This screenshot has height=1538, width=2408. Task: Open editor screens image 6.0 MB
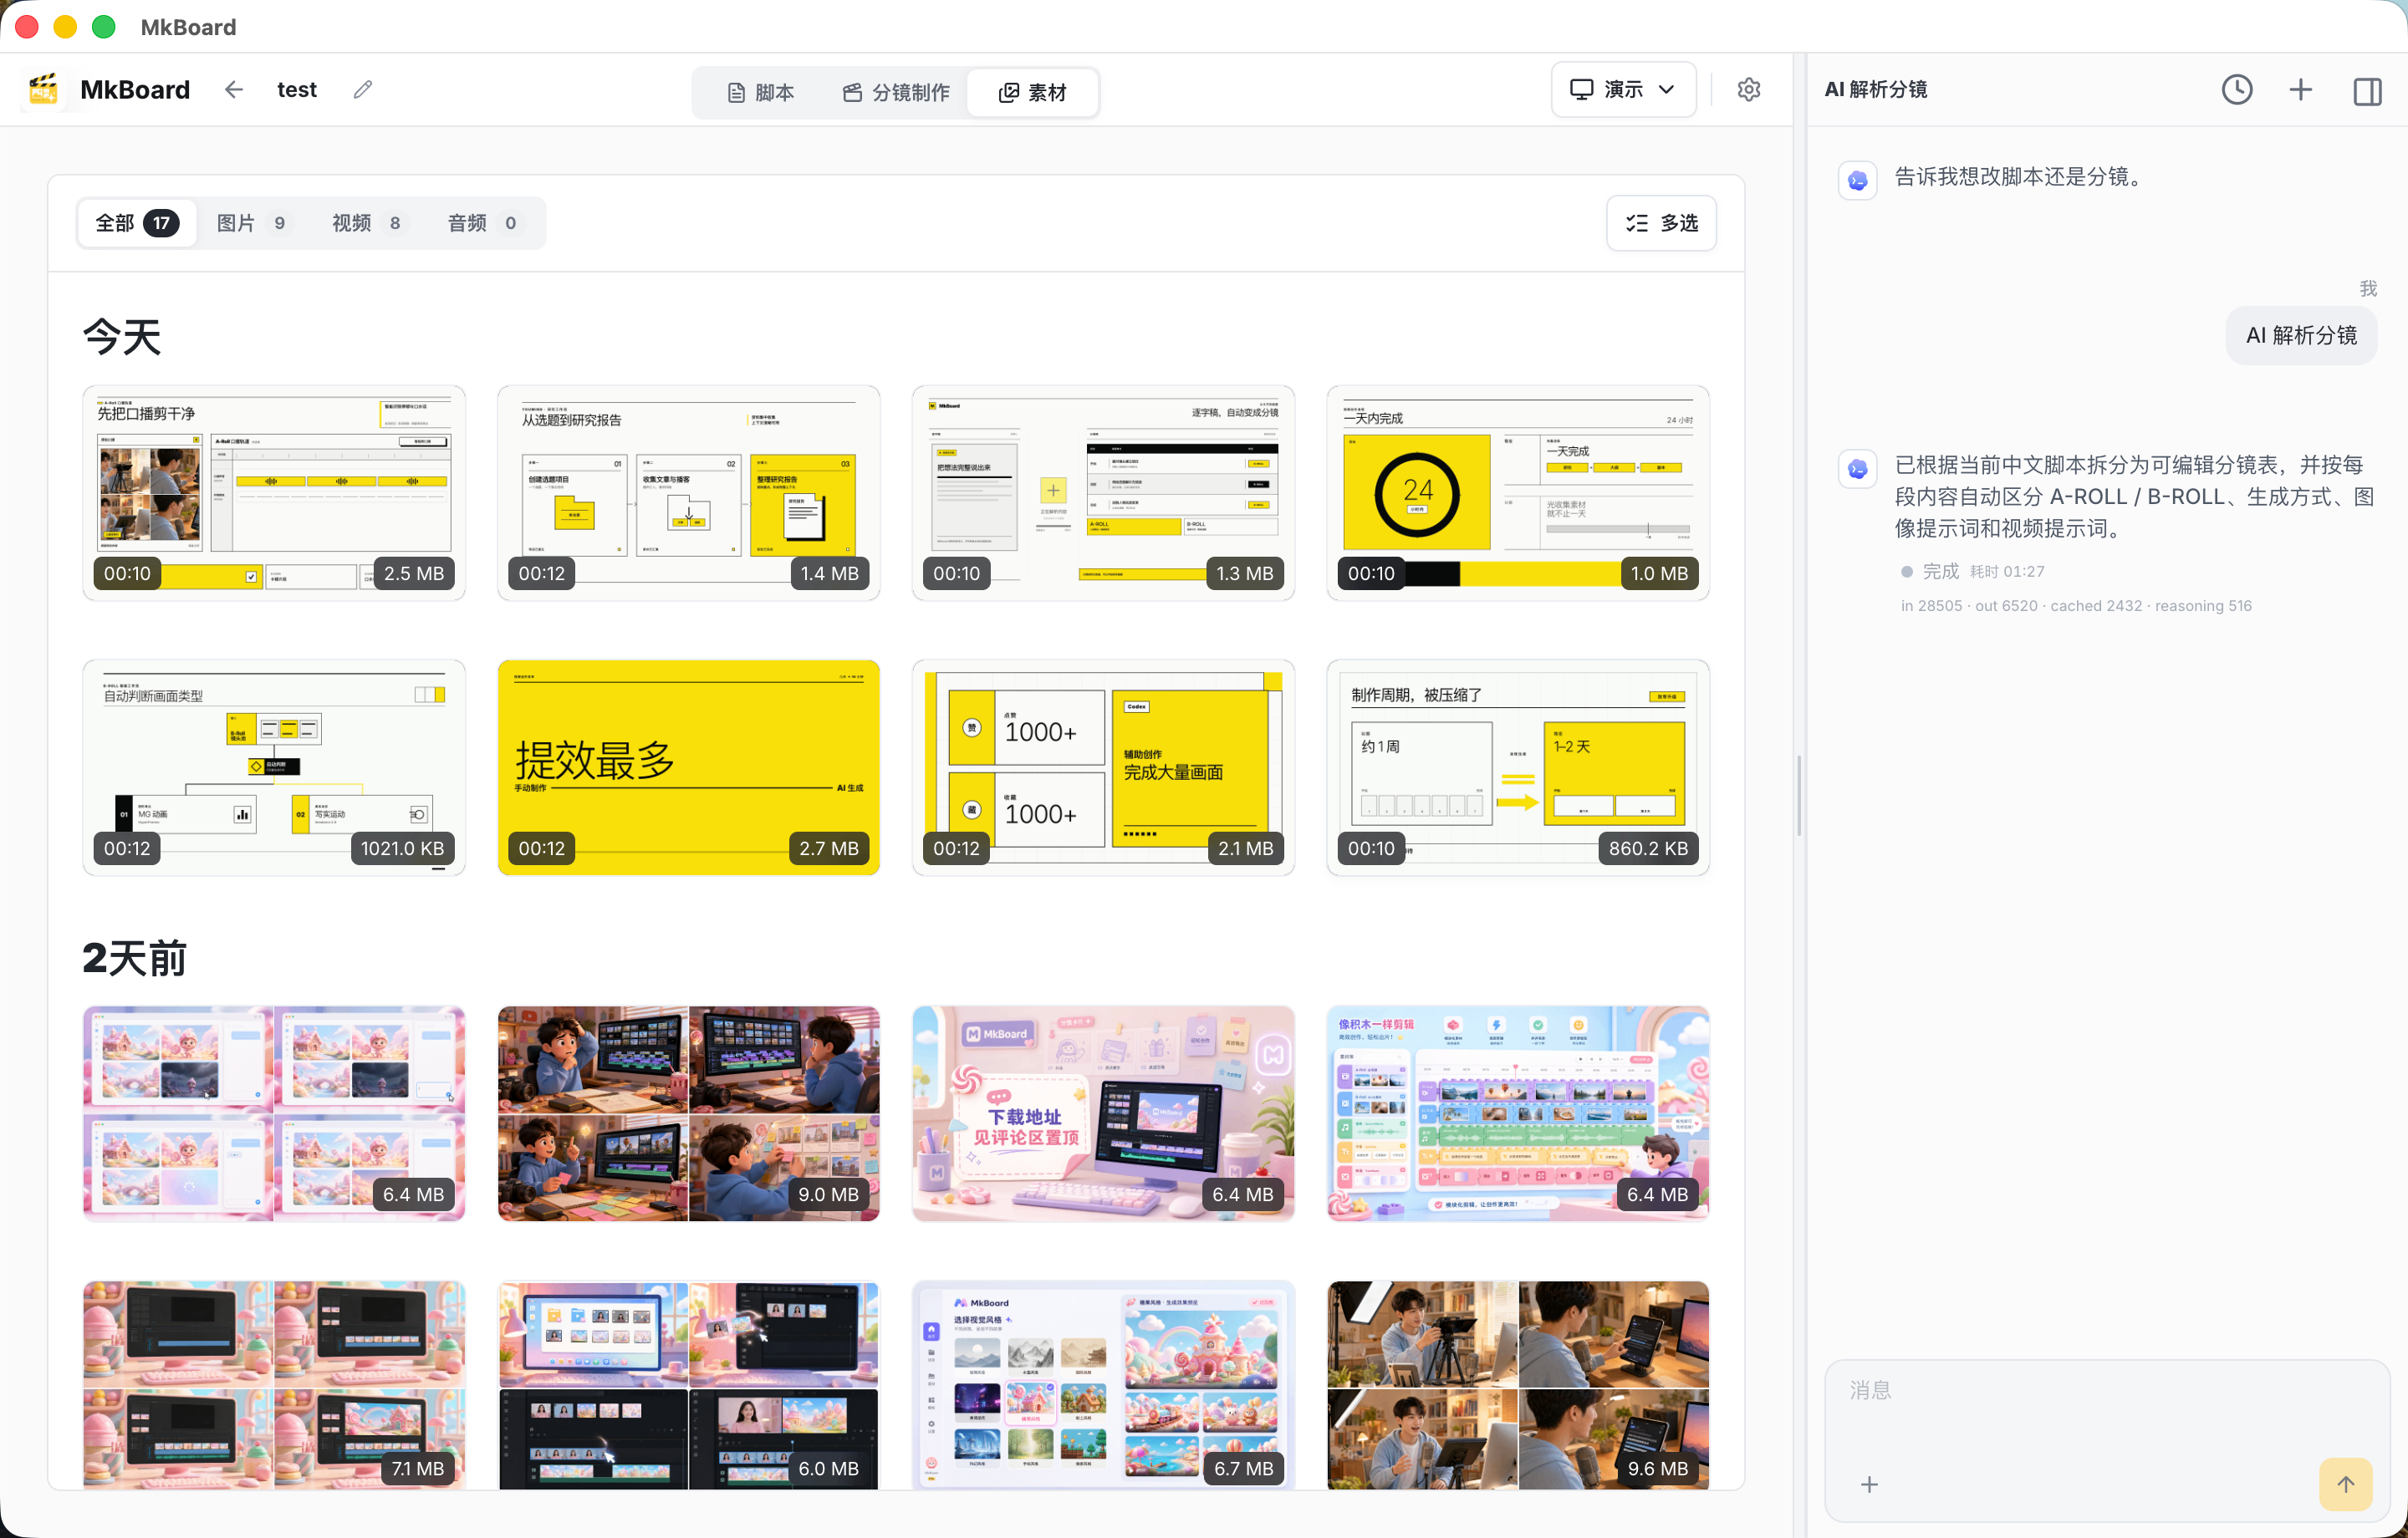[x=689, y=1385]
